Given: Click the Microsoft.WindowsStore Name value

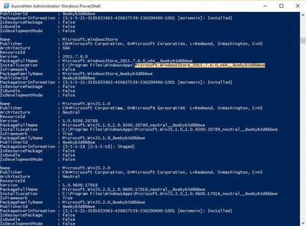Looking at the screenshot, I should click(90, 40).
